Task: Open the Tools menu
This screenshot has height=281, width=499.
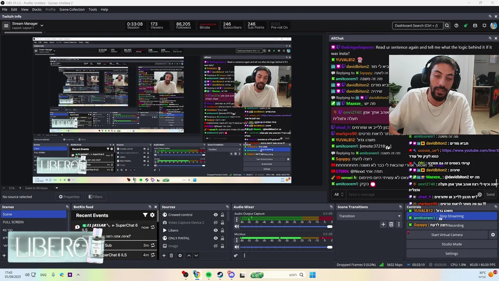Action: (x=93, y=9)
